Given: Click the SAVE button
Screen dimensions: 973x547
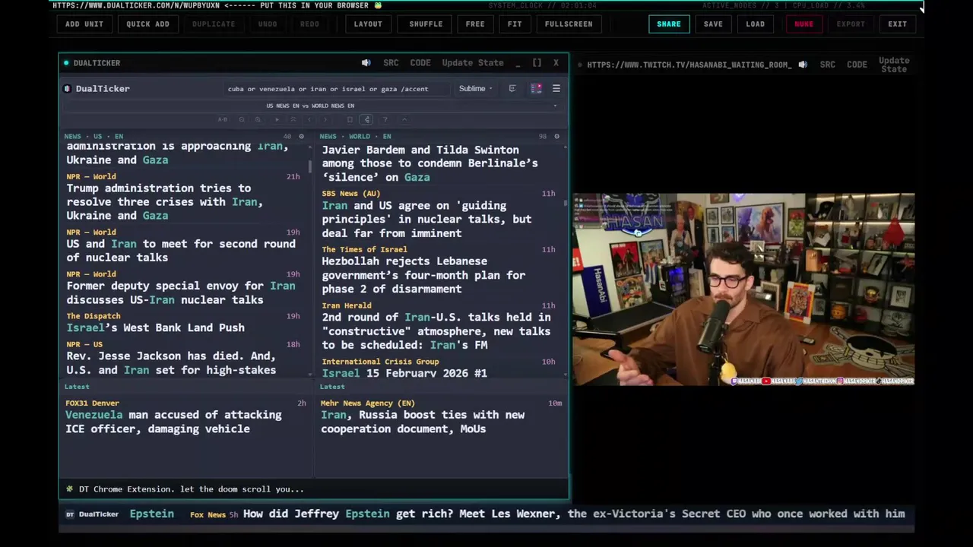Looking at the screenshot, I should pos(713,24).
